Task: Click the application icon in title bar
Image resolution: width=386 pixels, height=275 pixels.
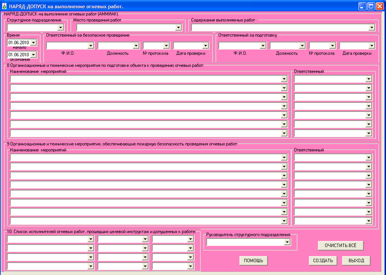Action: [x=4, y=6]
